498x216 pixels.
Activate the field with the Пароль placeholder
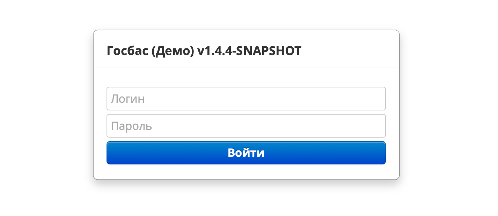pos(246,126)
